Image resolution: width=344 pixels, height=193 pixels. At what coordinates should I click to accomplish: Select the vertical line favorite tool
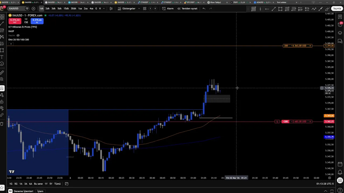pos(260,9)
